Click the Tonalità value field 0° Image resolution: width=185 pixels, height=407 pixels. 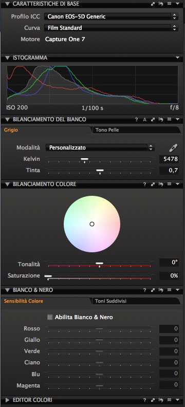point(169,263)
